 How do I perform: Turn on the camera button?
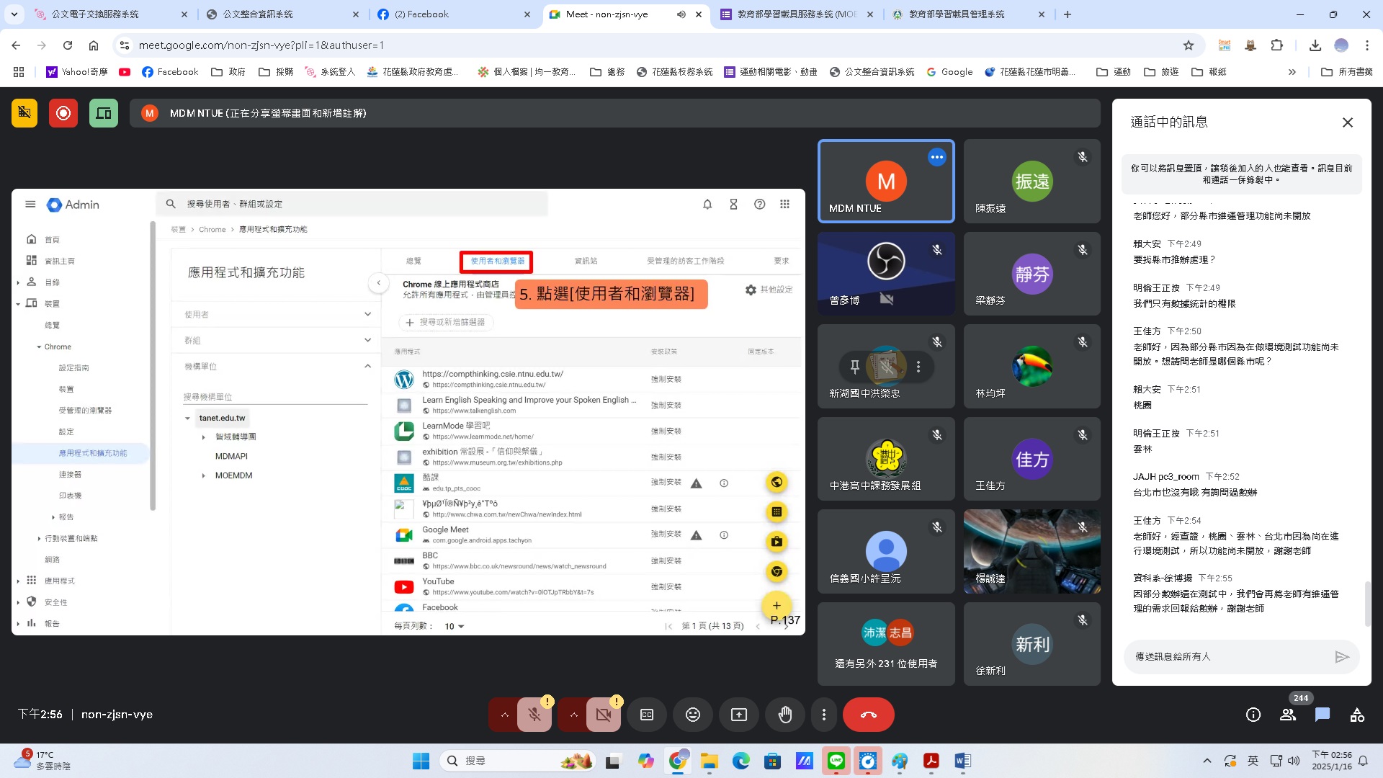click(604, 715)
